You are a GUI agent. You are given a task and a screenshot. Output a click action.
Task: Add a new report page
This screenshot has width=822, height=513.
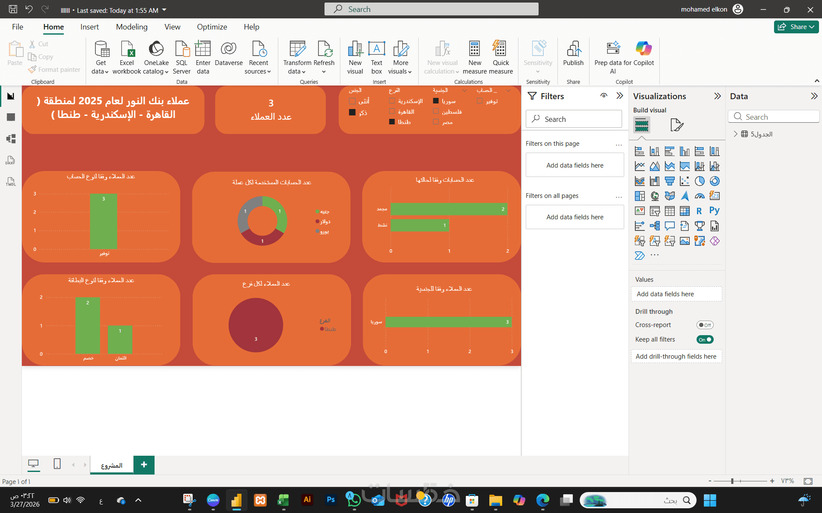point(144,465)
